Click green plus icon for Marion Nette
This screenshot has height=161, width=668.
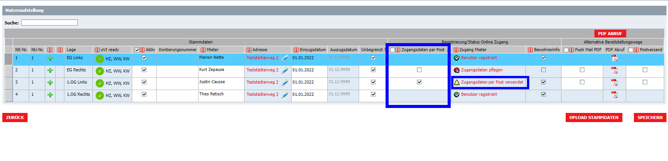coord(50,58)
